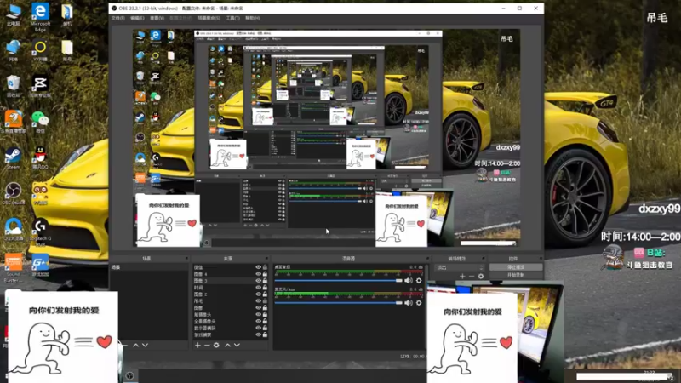The width and height of the screenshot is (681, 383).
Task: Open 场景集合(S) menu
Action: click(209, 18)
